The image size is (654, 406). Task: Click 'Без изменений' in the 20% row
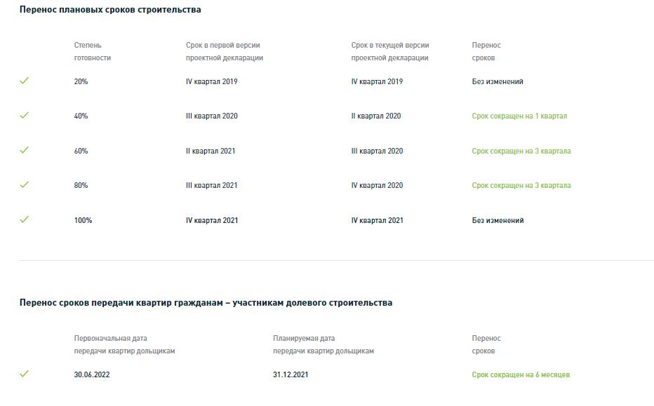pos(498,81)
